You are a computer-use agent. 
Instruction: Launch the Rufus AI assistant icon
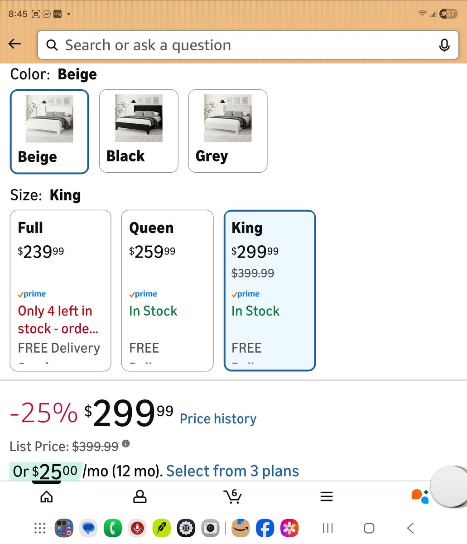tap(419, 496)
